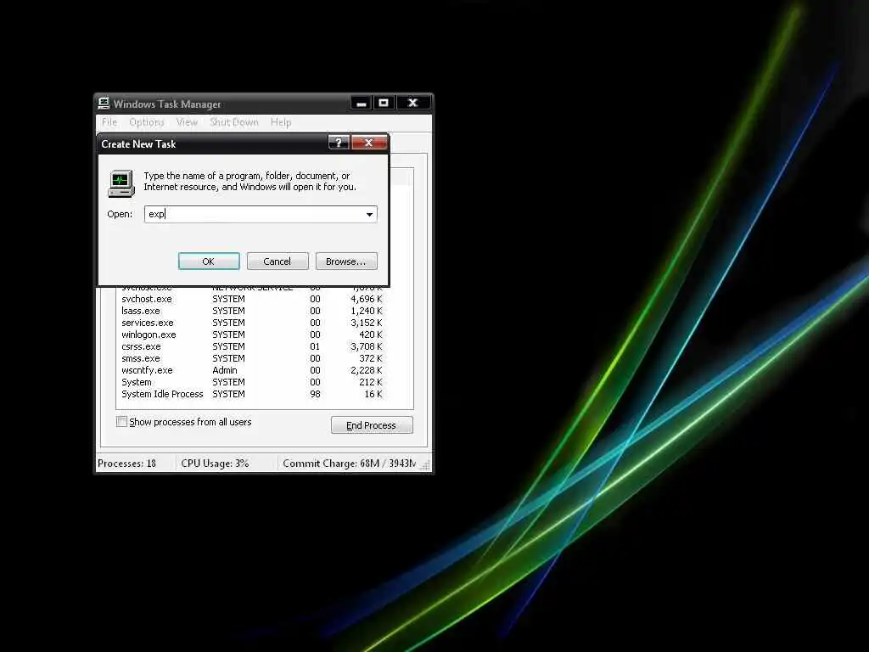The width and height of the screenshot is (869, 652).
Task: Click Cancel in Create New Task
Action: tap(278, 261)
